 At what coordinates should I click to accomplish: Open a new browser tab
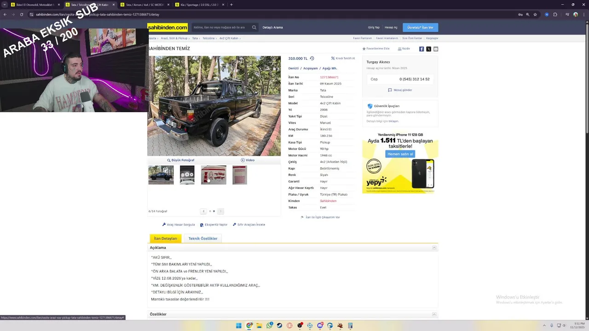tap(231, 5)
